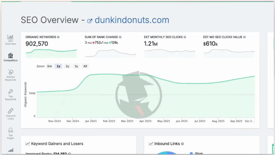275x155 pixels.
Task: Set chart zoom to 1y
Action: pos(59,66)
